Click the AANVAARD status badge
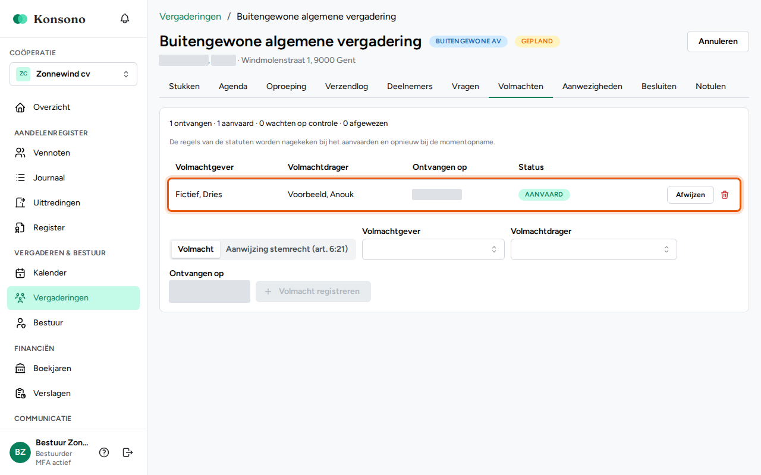Screen dimensions: 761x475 (544, 195)
